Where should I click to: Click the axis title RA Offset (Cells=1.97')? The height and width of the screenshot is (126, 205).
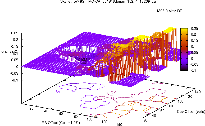(61, 123)
